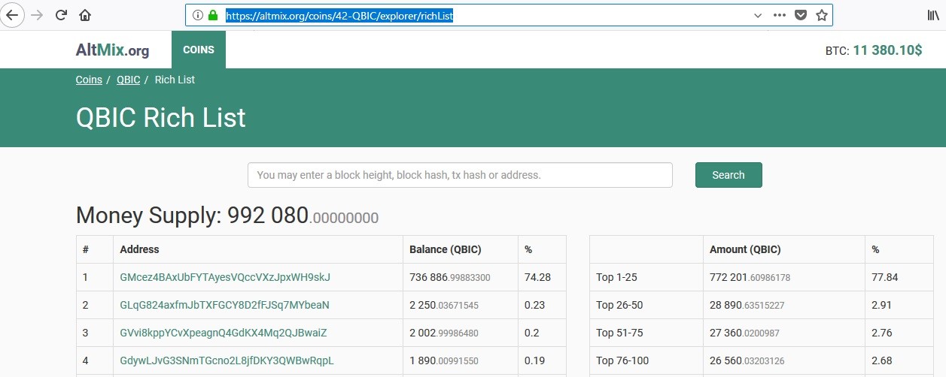Click the green Search button

[x=729, y=175]
